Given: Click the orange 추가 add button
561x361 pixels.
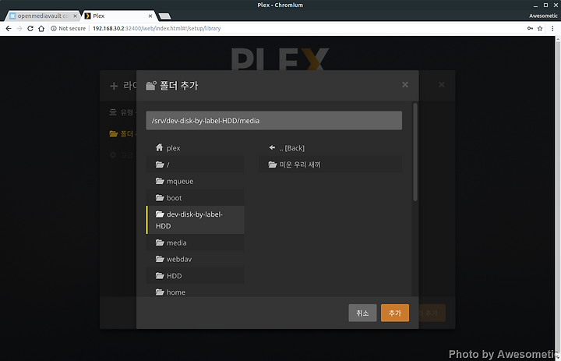Looking at the screenshot, I should (x=394, y=313).
